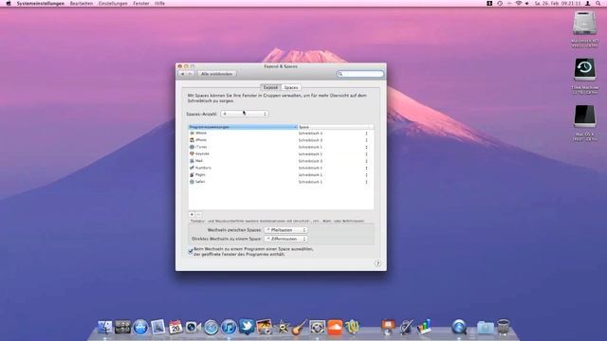Open the volume menu bar icon
The width and height of the screenshot is (607, 341).
click(x=527, y=3)
